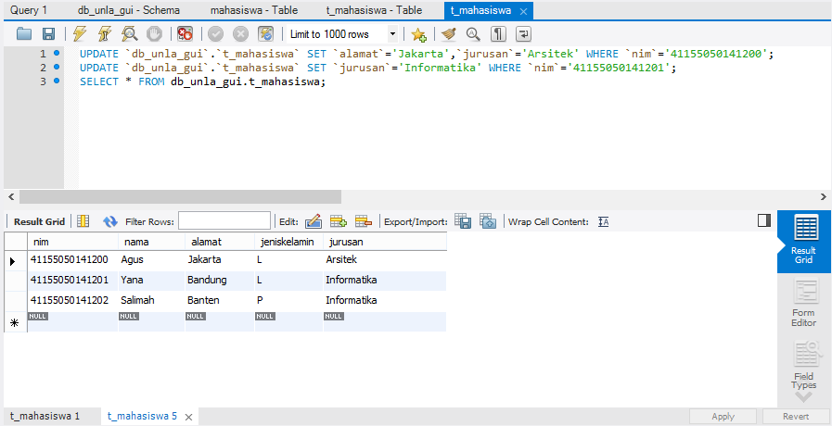The image size is (832, 426).
Task: Open mahasiswa - Table tab
Action: tap(254, 10)
